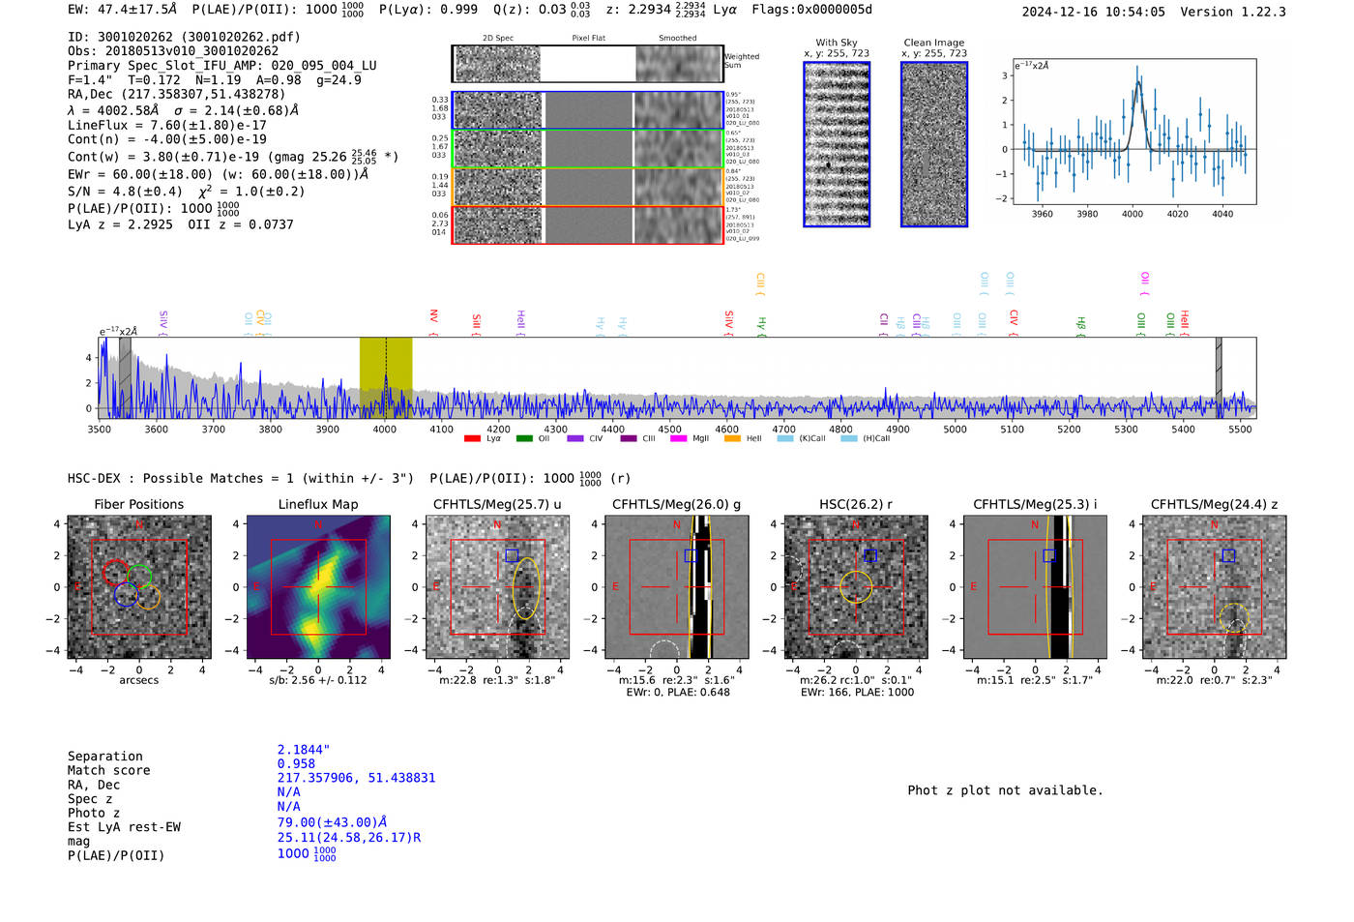This screenshot has width=1354, height=922.
Task: Click the EWr: 166, PLAE: 1000 caption
Action: pos(857,693)
